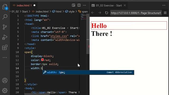Reload the preview page
Screen dimensions: 169x95
(106, 13)
